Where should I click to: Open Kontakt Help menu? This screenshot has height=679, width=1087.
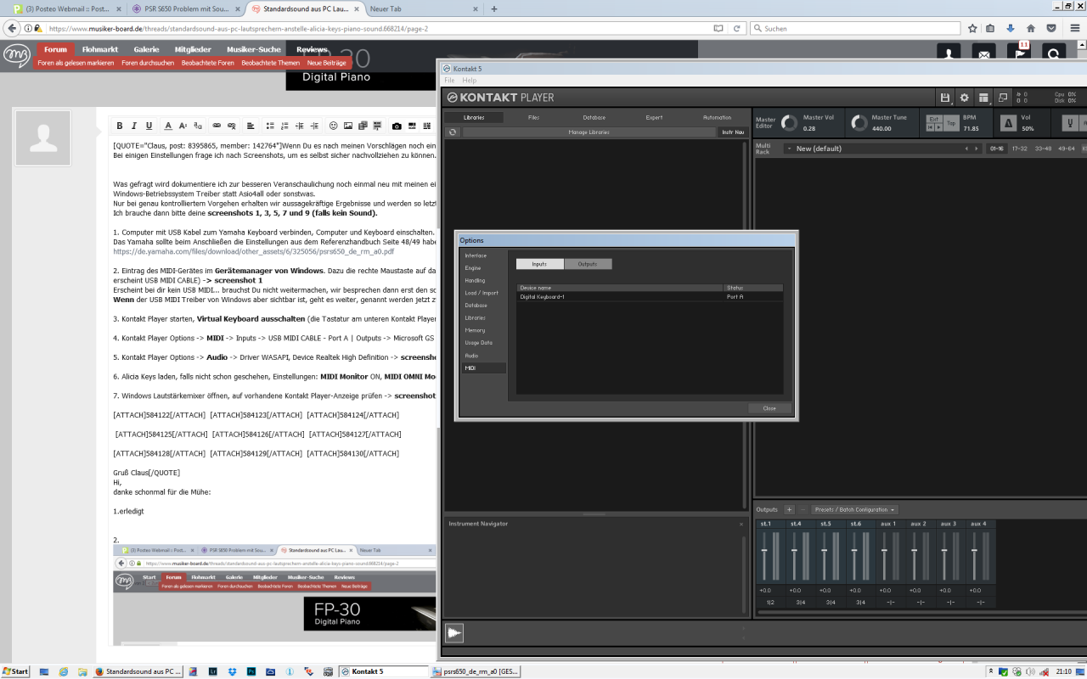point(469,81)
